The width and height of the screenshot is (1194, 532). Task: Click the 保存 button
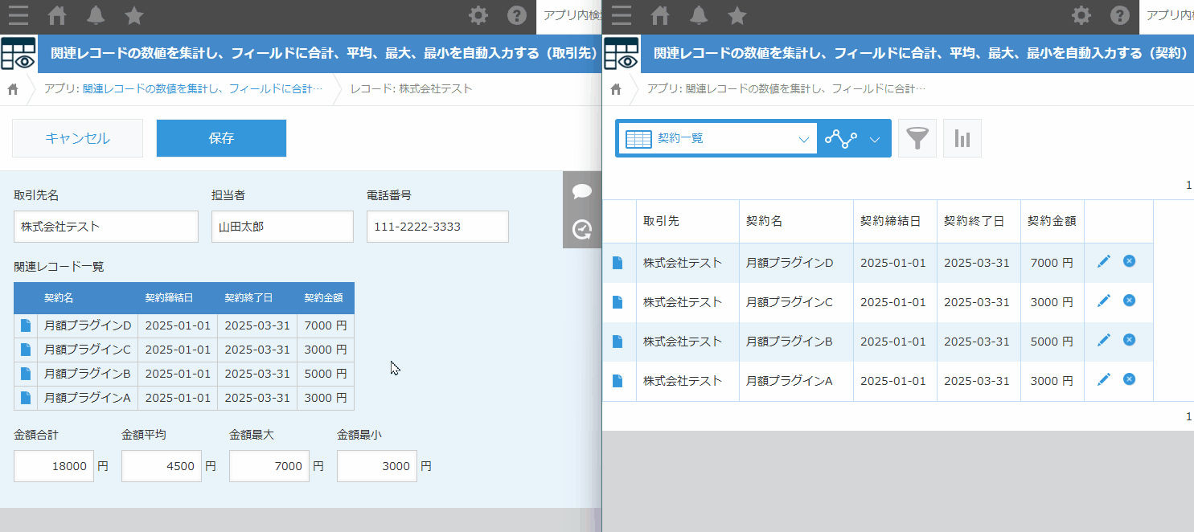click(x=221, y=138)
